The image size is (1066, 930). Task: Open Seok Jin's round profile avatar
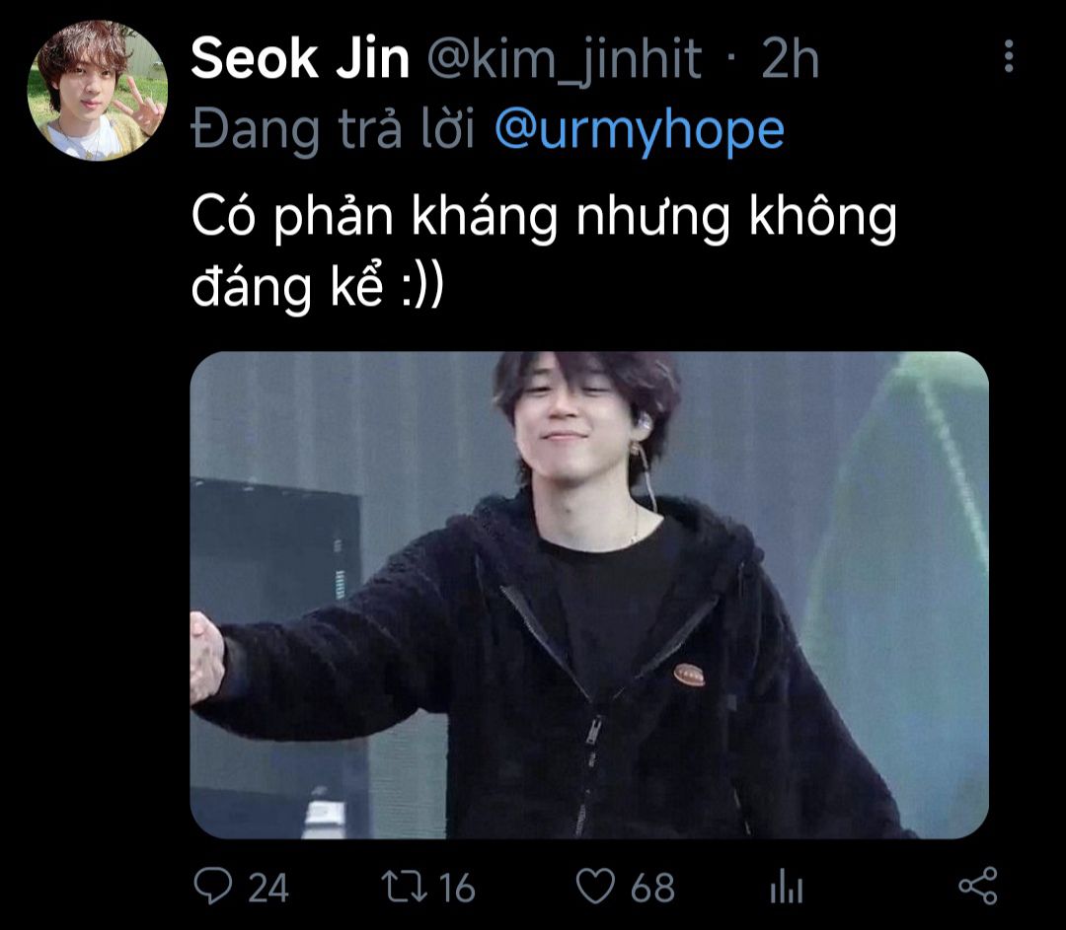(97, 91)
